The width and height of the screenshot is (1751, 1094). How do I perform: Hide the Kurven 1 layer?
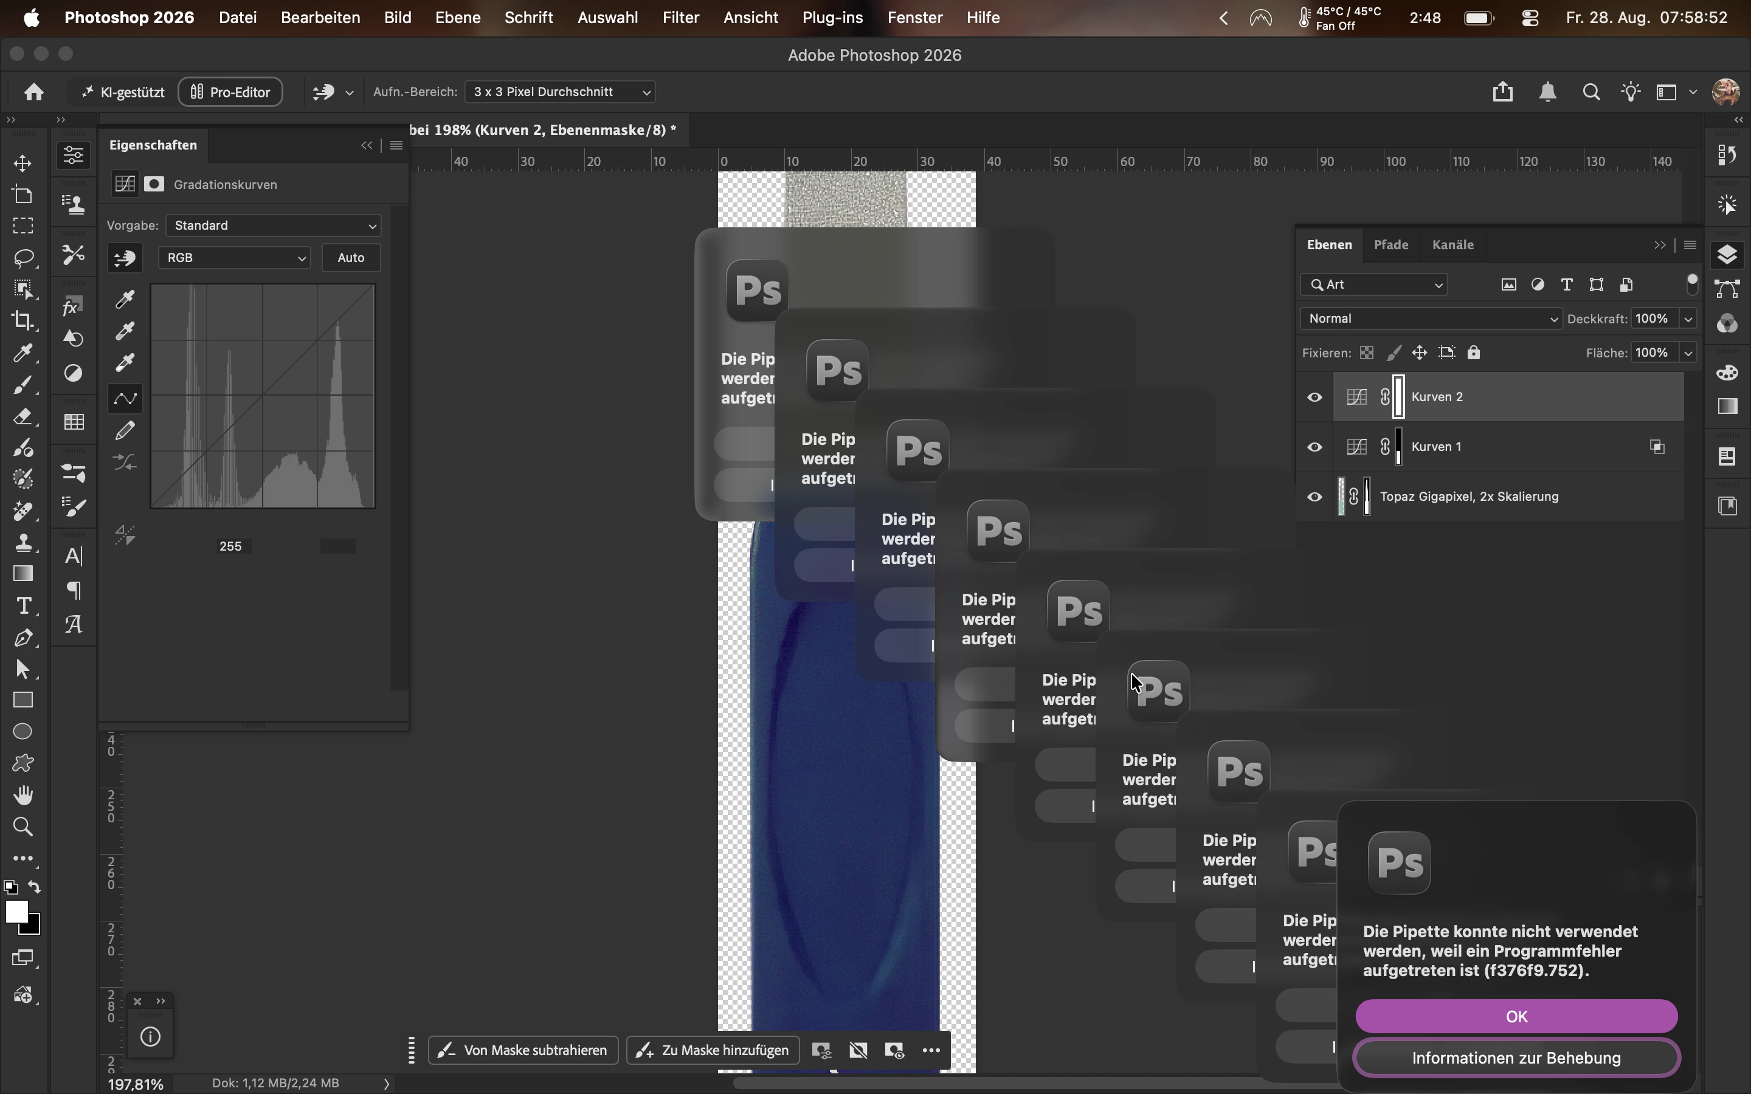[1314, 447]
